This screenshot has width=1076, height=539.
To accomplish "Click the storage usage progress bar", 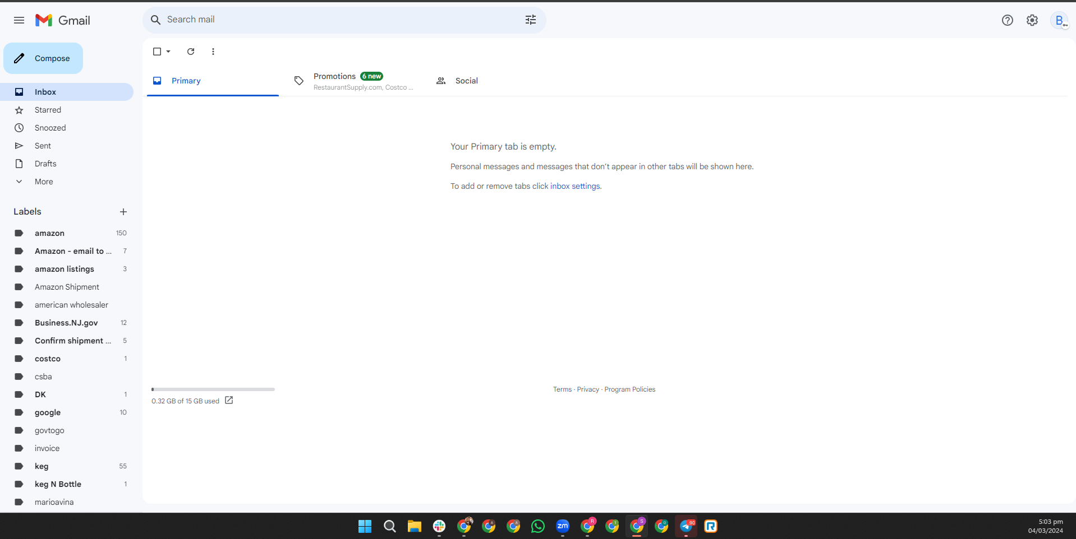I will tap(213, 389).
